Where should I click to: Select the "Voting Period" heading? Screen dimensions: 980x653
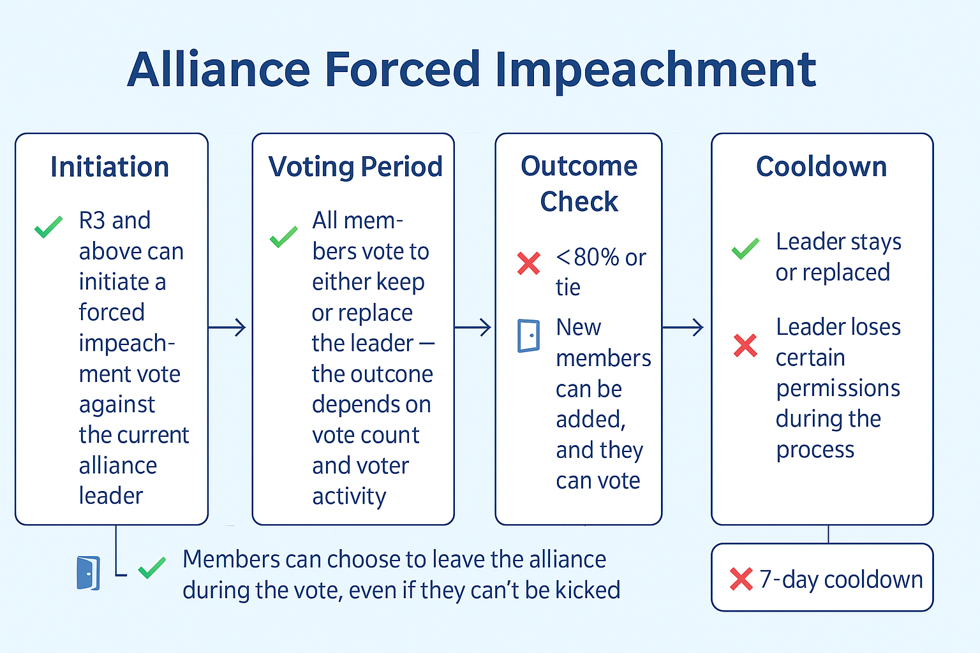tap(355, 167)
